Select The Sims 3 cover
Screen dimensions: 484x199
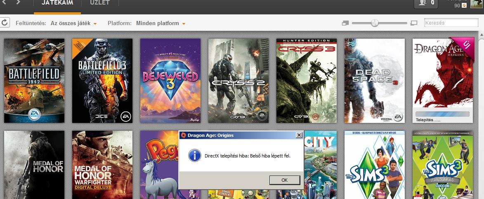point(374,165)
